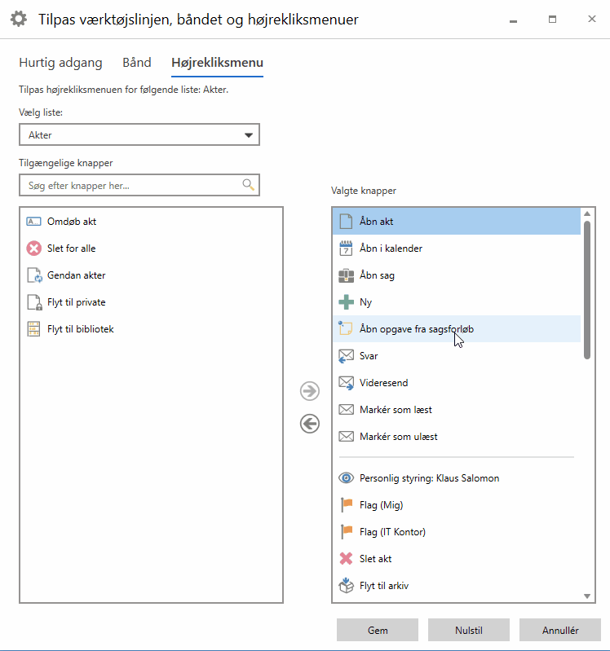The width and height of the screenshot is (610, 651).
Task: Select the Flag (IT Kontor) entry text
Action: point(392,532)
